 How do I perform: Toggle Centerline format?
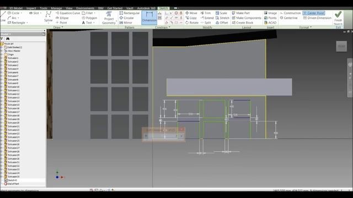click(288, 18)
